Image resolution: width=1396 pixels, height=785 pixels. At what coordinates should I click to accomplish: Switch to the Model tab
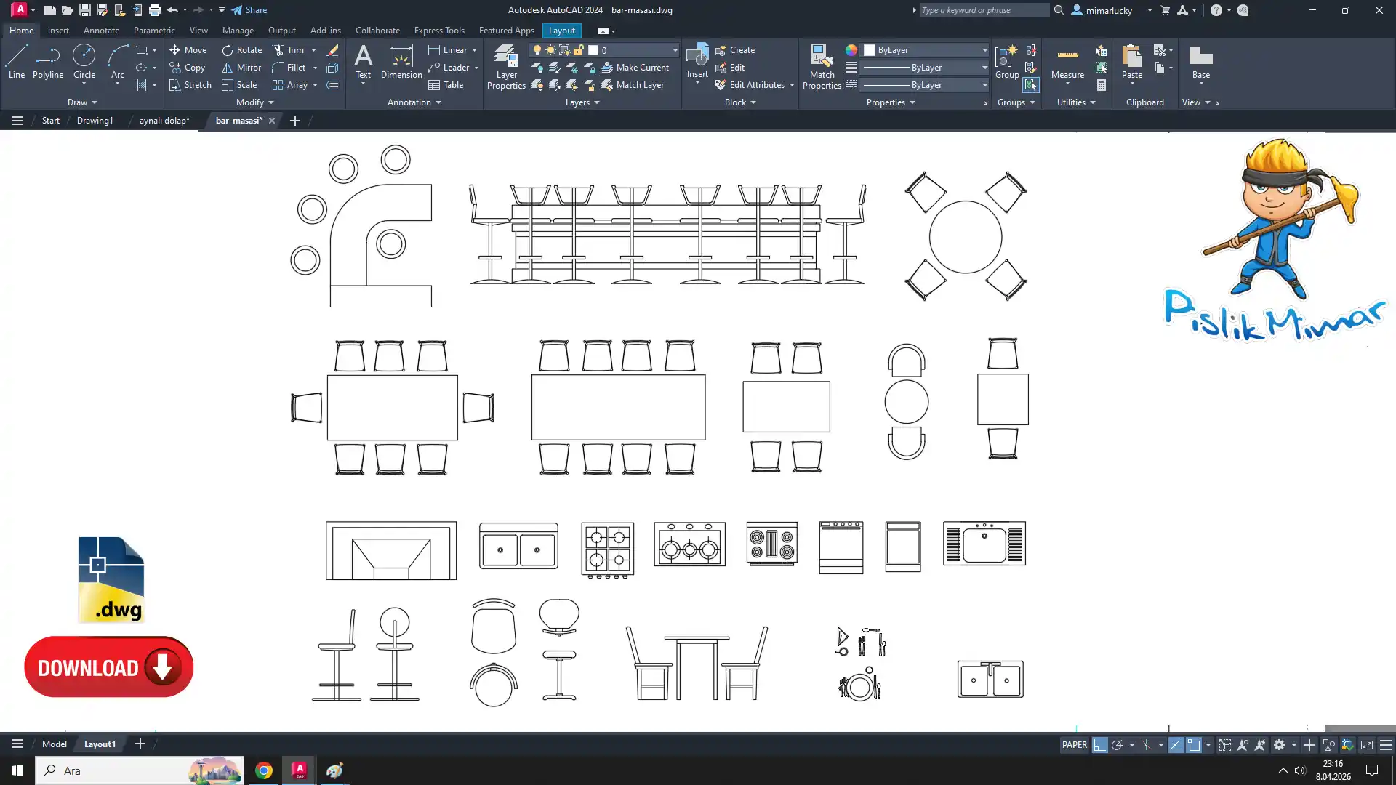tap(54, 744)
